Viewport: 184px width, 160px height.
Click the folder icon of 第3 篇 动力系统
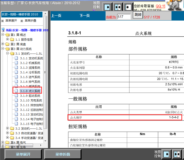7,49
